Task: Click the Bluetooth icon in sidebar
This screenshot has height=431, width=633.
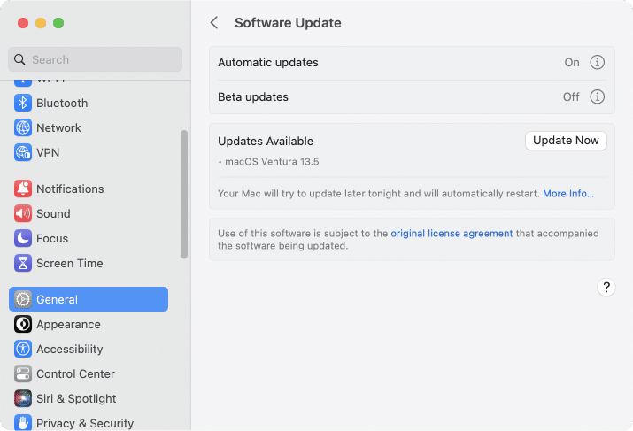Action: 23,103
